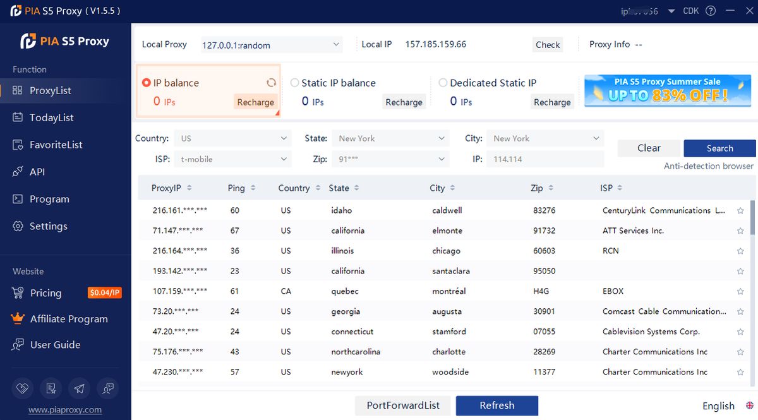Open the Telegram social icon
Screen dimensions: 758x420
point(79,388)
